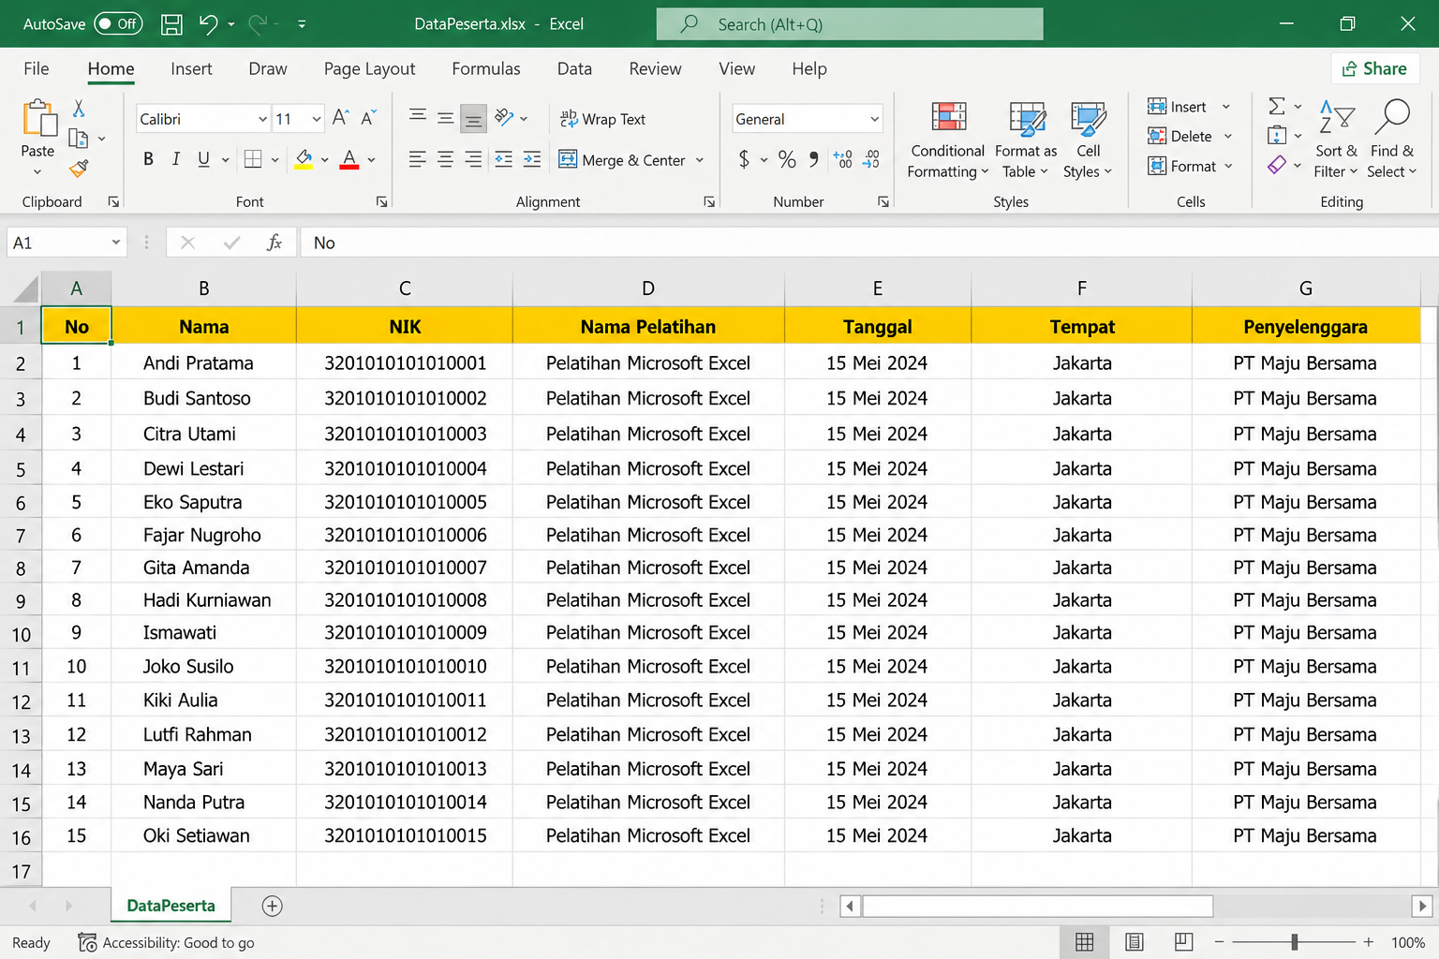Decrease the indent level
The height and width of the screenshot is (959, 1439).
point(504,159)
